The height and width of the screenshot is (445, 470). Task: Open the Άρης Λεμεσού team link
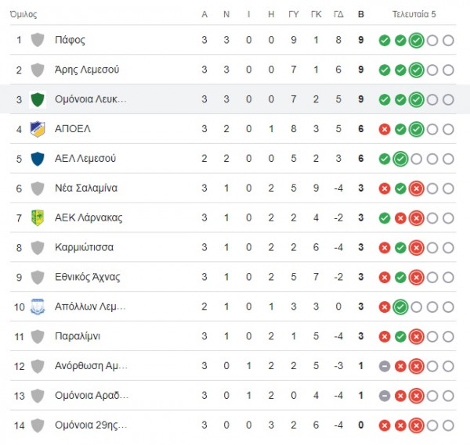click(87, 70)
